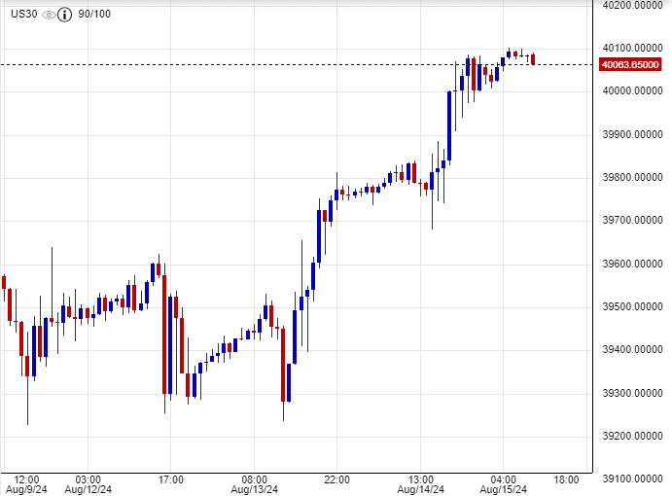Click the 40000.00000 price axis label
The height and width of the screenshot is (496, 672).
coord(630,91)
